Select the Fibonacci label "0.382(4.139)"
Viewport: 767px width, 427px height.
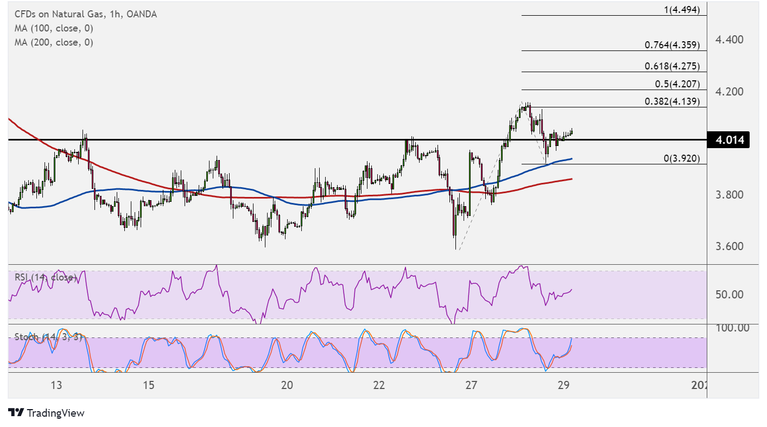click(x=673, y=101)
